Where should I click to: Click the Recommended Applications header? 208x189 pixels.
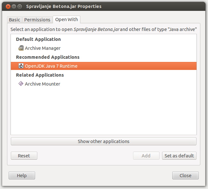[48, 57]
